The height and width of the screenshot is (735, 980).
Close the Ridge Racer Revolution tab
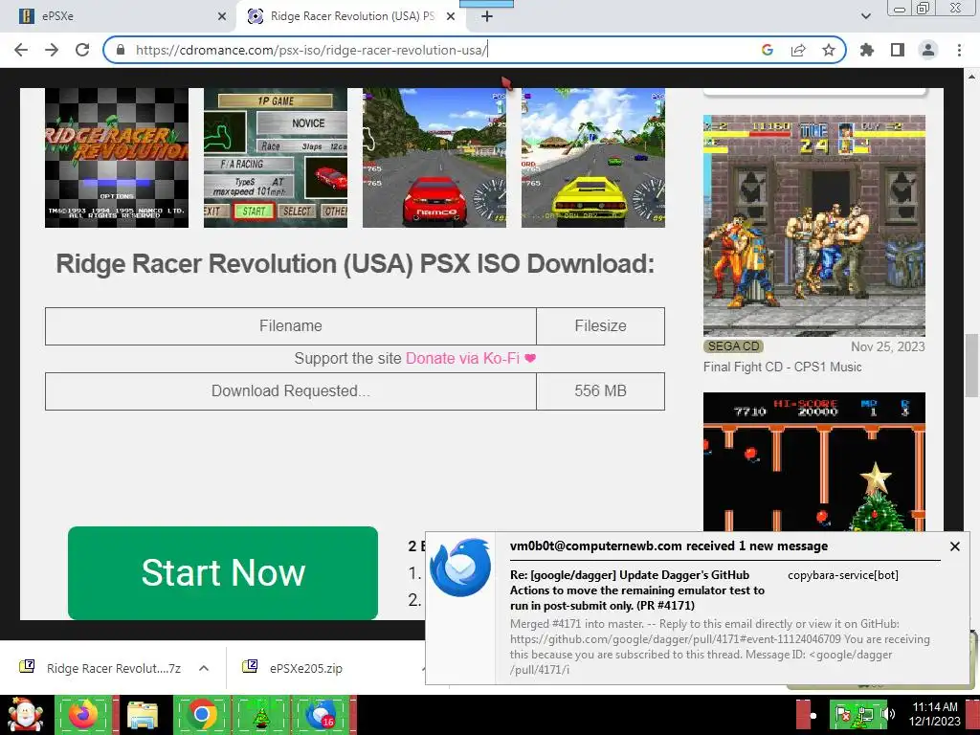point(451,17)
